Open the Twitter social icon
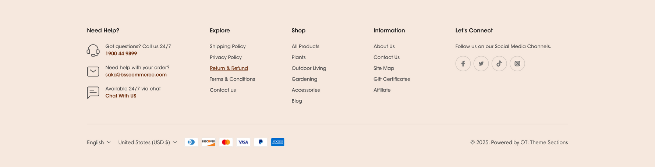 click(481, 64)
